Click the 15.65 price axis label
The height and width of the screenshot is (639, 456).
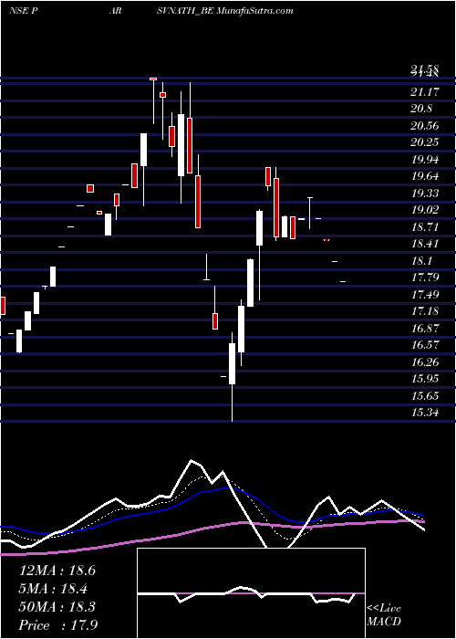(425, 396)
